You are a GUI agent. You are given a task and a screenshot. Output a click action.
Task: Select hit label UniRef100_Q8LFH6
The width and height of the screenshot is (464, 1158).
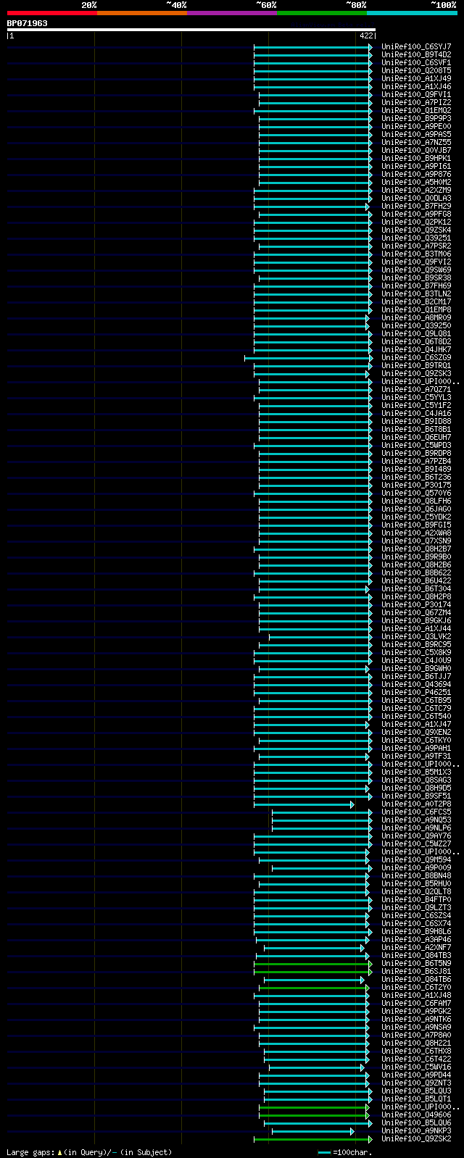[x=416, y=501]
